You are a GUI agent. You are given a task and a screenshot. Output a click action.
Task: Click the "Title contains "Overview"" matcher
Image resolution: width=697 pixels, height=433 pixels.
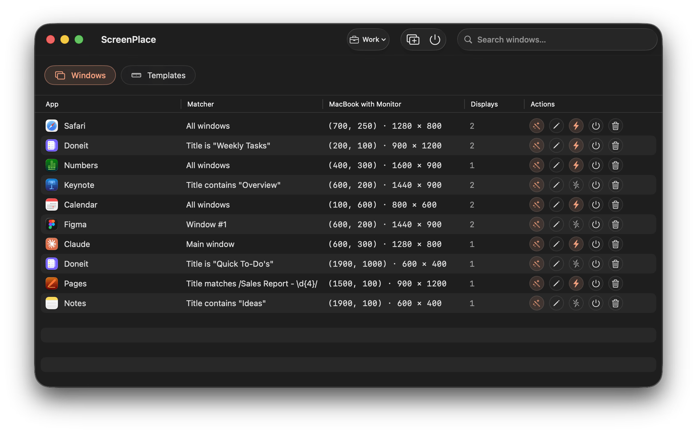point(233,185)
